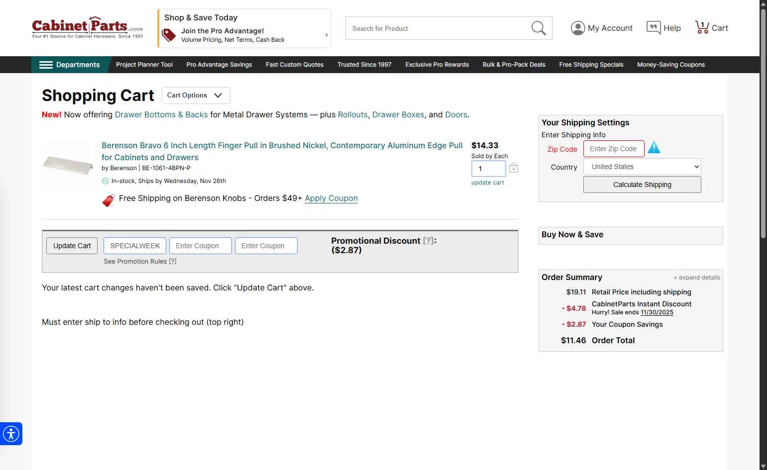Open Fast Custom Quotes menu item
Screen dimensions: 767x470
295,65
